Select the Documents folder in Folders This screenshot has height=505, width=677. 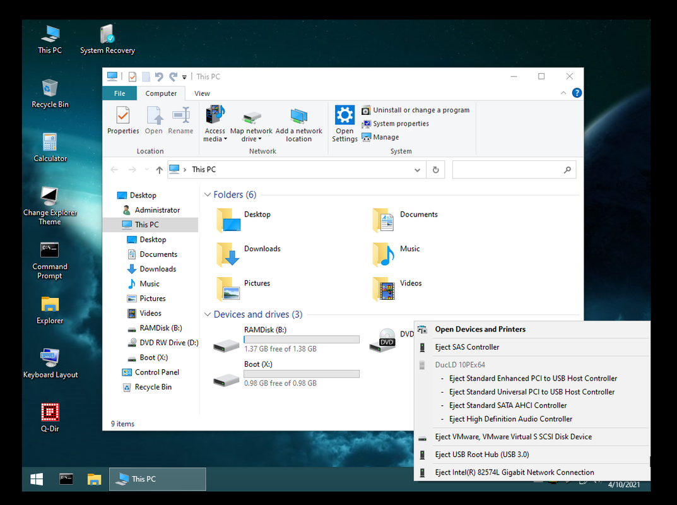click(406, 220)
